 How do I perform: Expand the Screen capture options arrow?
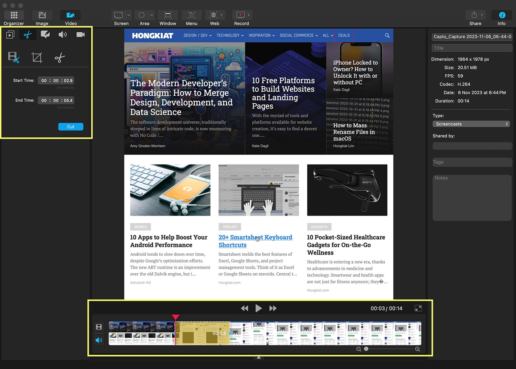(x=129, y=15)
